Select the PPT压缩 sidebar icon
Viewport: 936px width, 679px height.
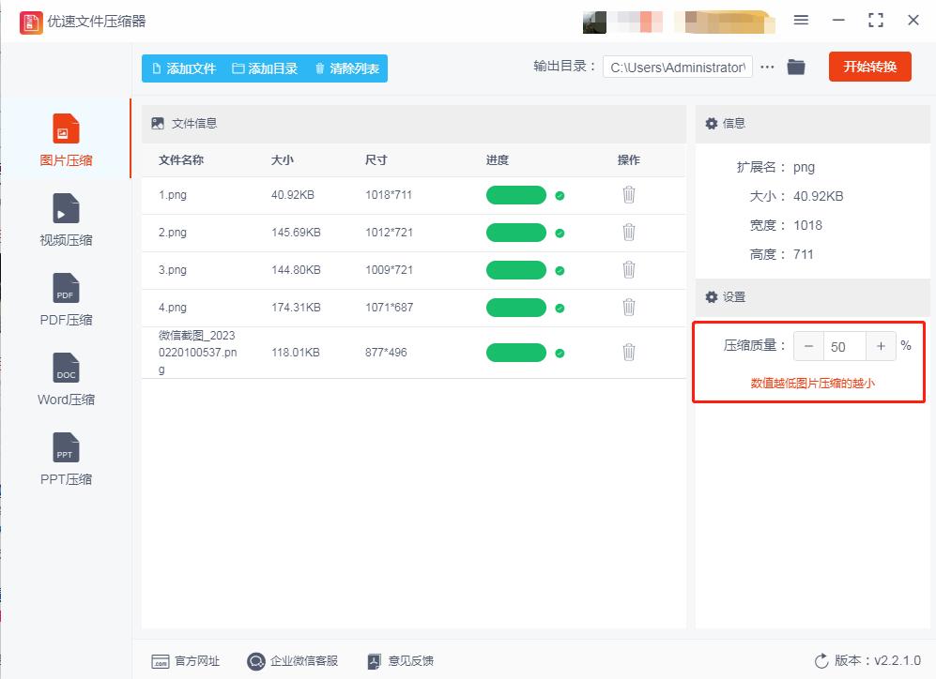[65, 460]
